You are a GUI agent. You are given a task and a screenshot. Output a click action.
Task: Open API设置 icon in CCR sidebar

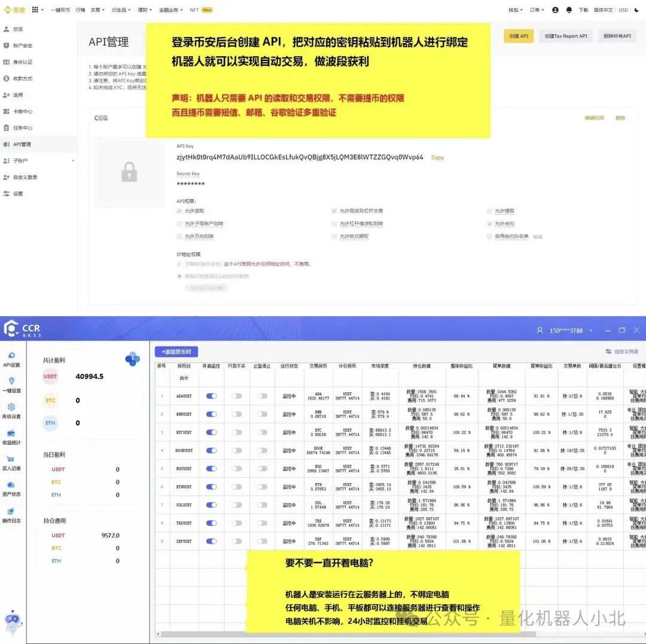pyautogui.click(x=11, y=356)
